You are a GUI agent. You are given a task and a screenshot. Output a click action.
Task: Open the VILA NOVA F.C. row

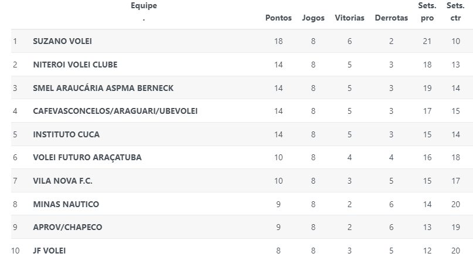63,181
